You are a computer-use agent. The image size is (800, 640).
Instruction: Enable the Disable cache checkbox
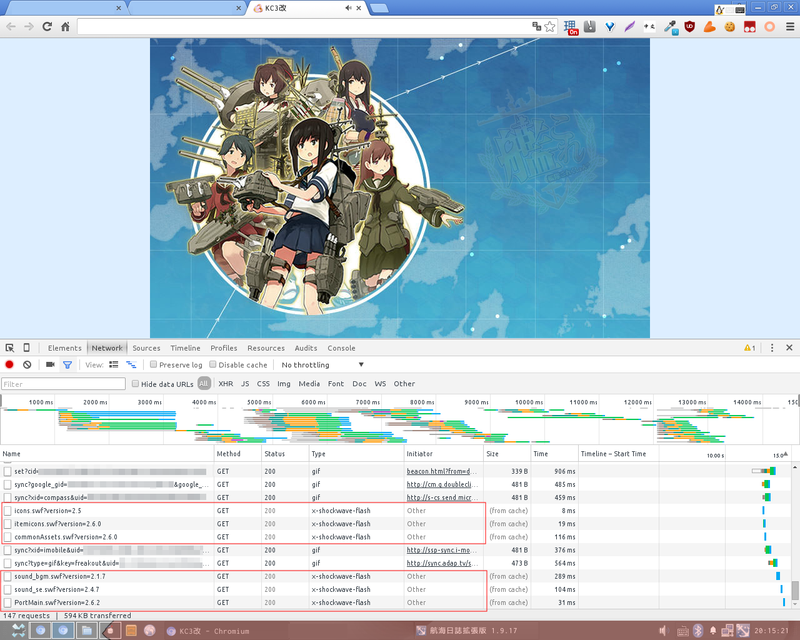tap(213, 364)
